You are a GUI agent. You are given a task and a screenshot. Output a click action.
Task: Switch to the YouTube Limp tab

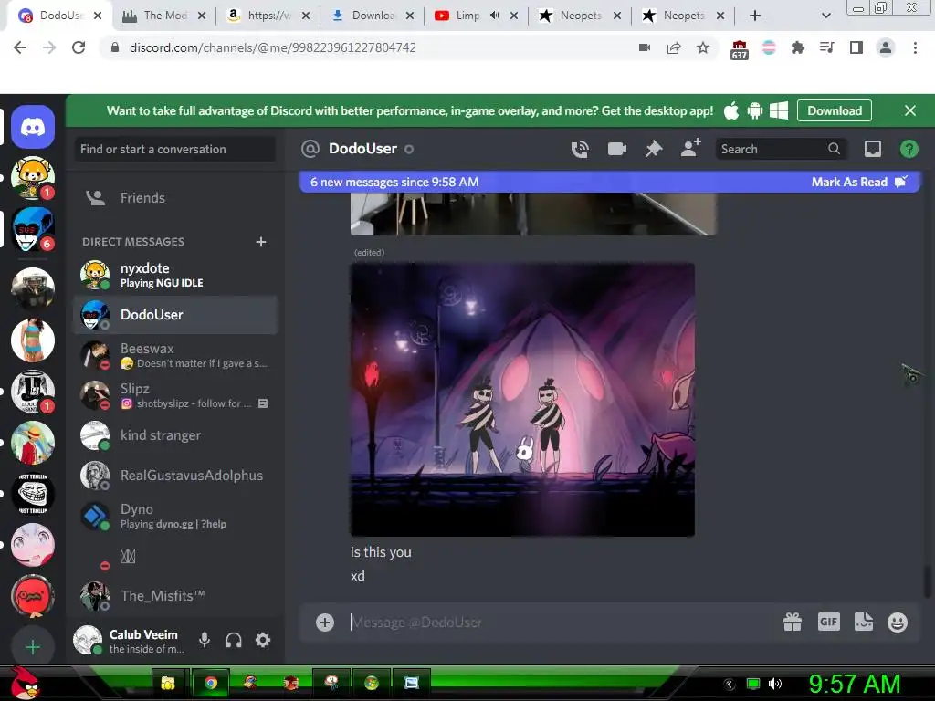coord(468,16)
